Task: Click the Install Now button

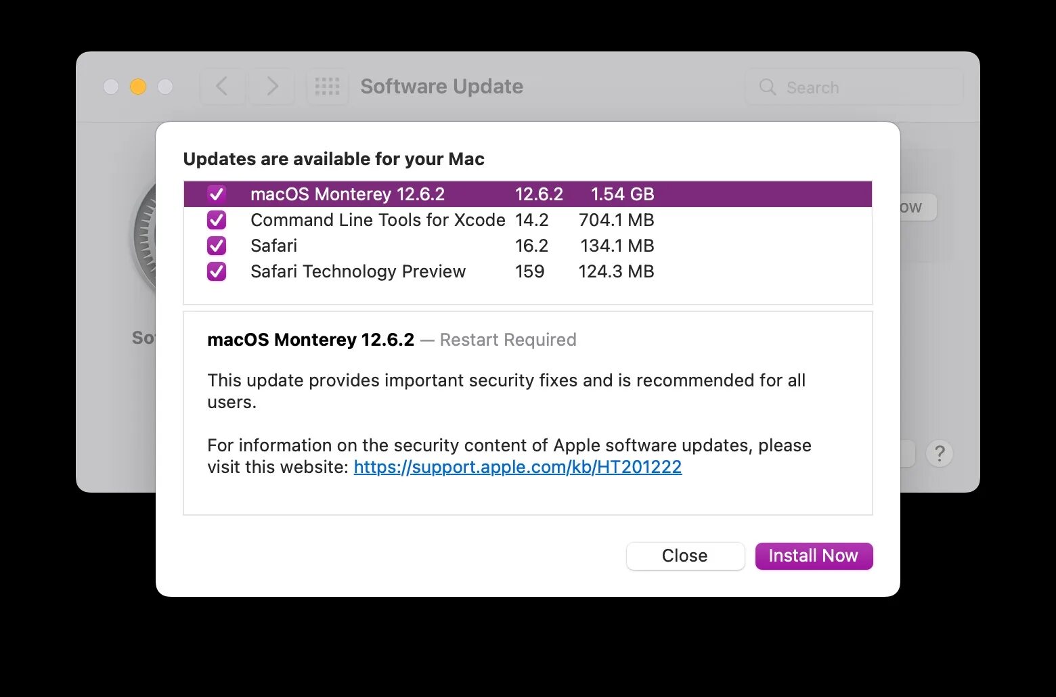Action: click(814, 556)
